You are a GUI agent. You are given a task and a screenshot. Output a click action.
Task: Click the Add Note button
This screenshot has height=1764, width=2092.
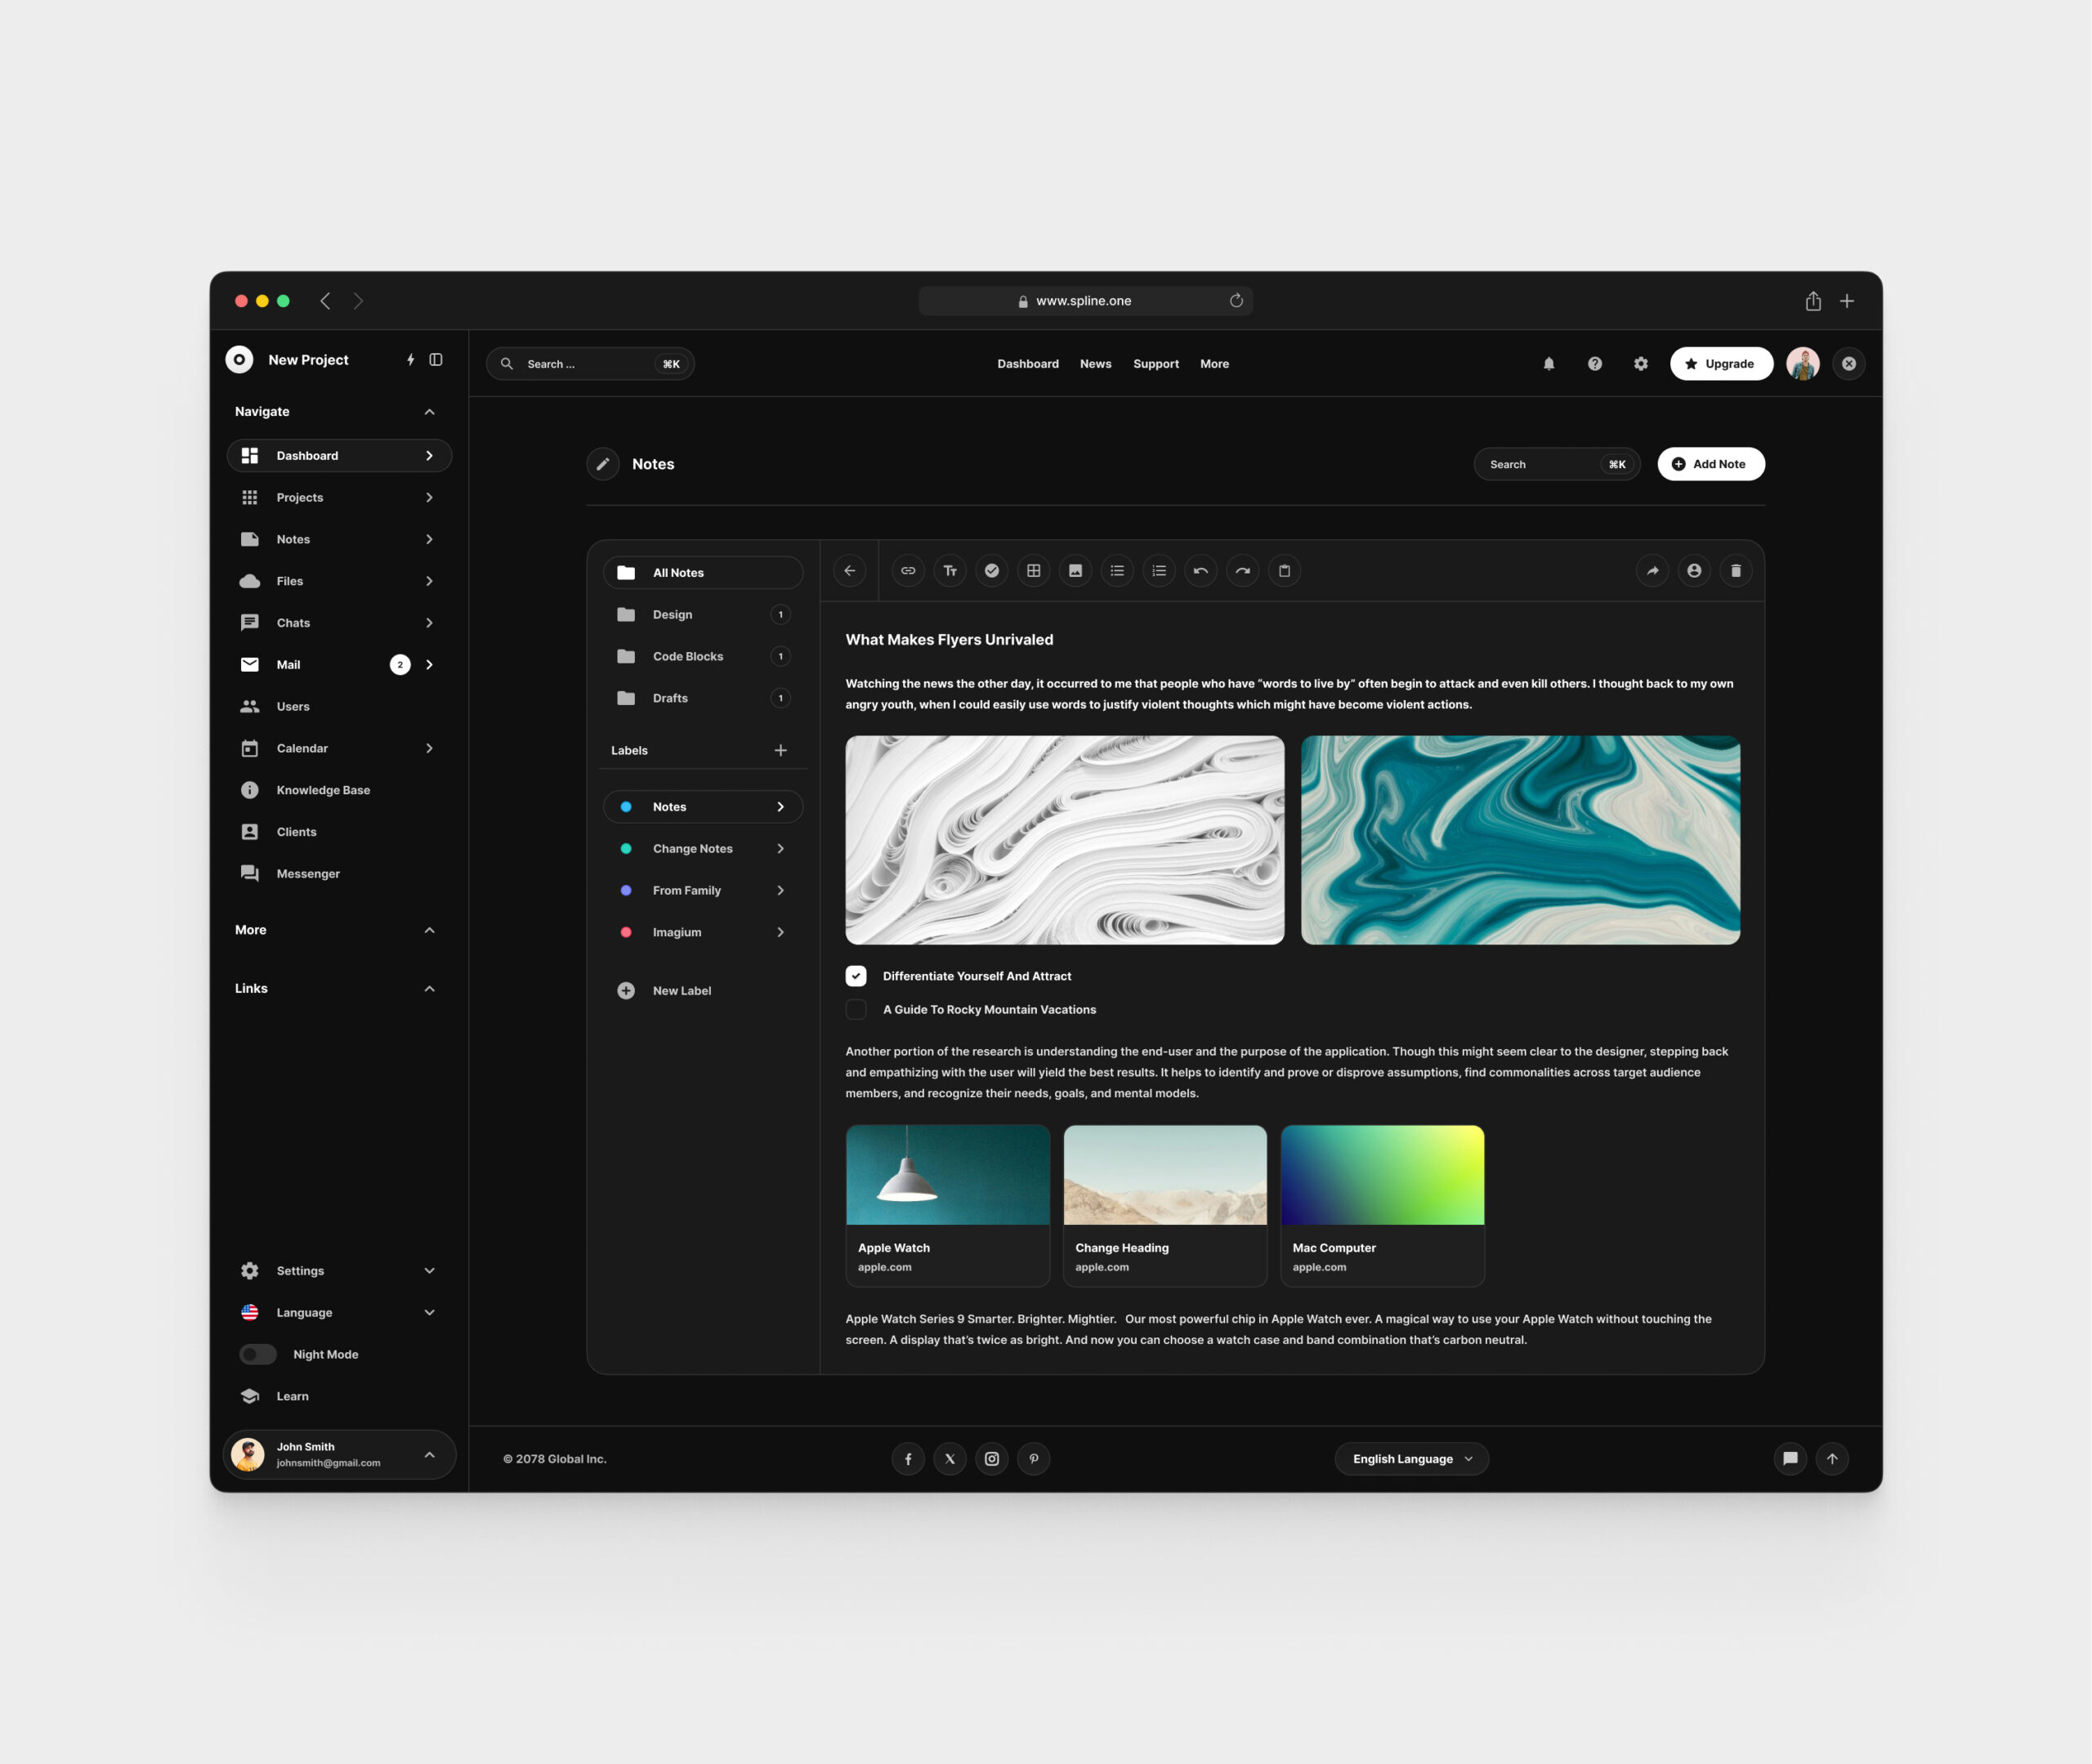click(1711, 464)
